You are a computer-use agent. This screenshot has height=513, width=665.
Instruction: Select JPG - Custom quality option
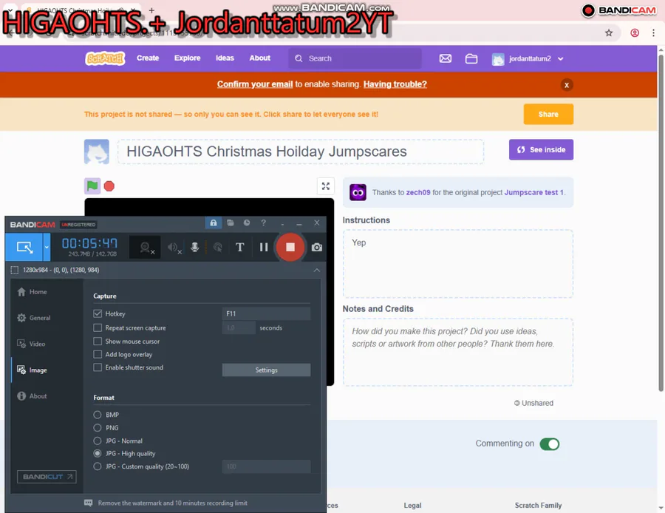pyautogui.click(x=98, y=466)
